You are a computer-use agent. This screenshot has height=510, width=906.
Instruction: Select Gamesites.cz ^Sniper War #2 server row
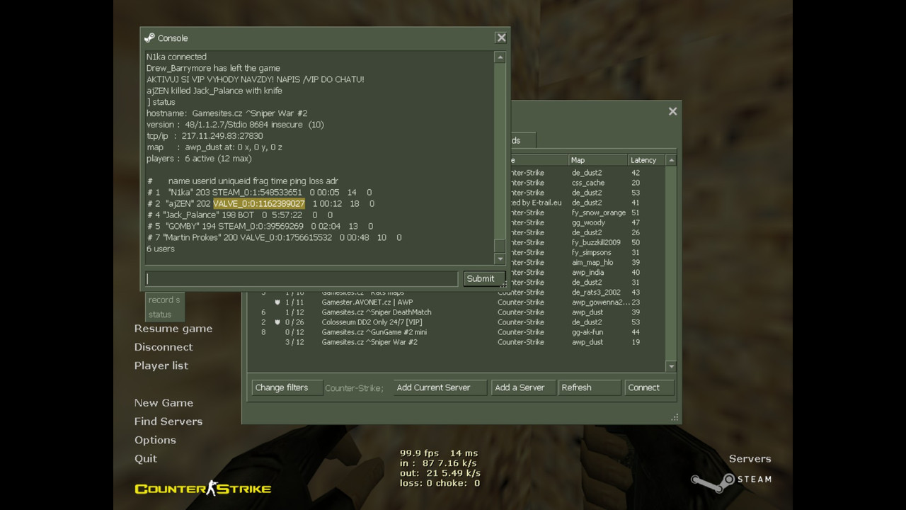(x=457, y=342)
